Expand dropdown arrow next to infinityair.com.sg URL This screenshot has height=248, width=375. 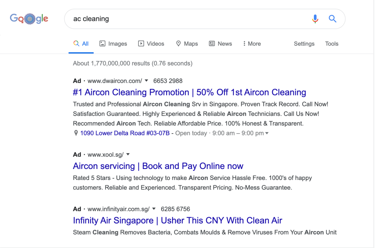click(154, 209)
